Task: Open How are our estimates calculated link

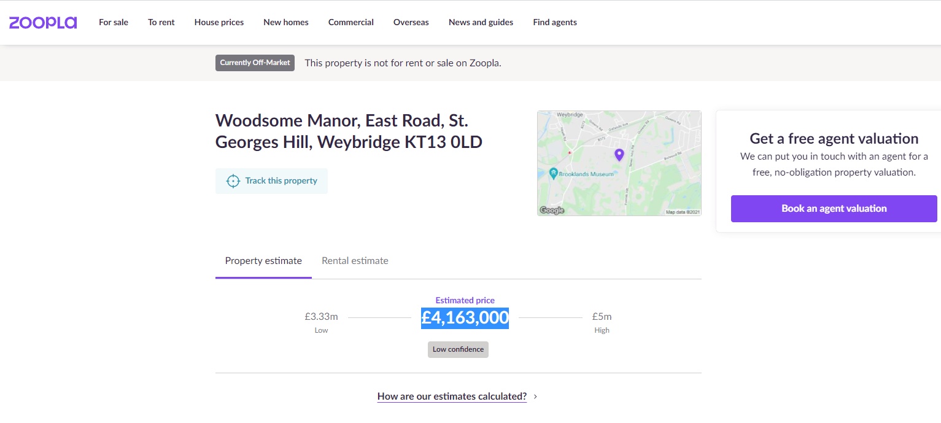Action: click(452, 397)
